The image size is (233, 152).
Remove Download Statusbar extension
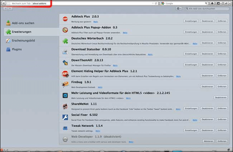(222, 54)
